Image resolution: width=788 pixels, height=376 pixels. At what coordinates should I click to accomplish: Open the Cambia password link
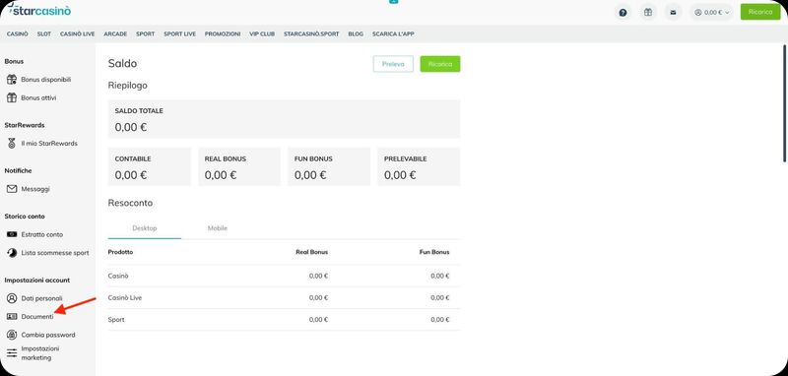[x=48, y=335]
